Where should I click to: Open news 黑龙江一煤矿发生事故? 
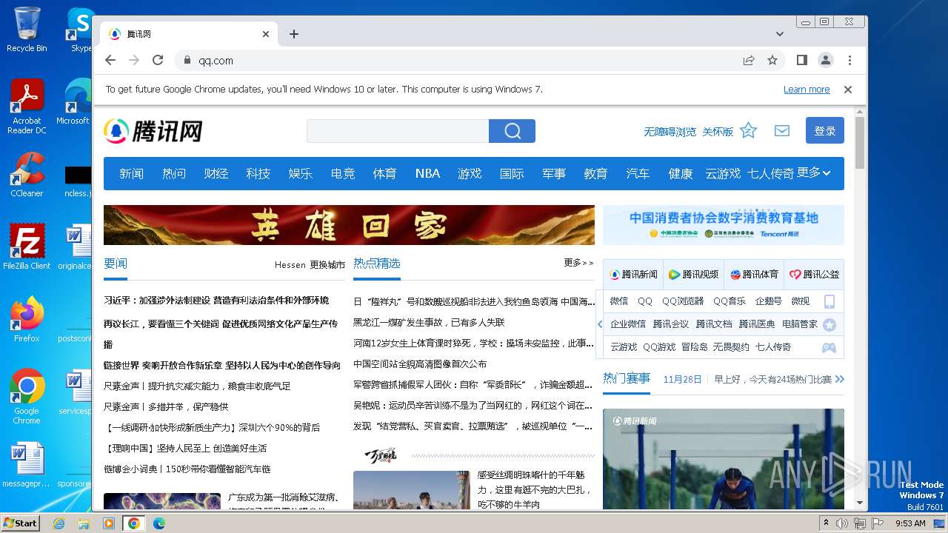click(x=429, y=323)
